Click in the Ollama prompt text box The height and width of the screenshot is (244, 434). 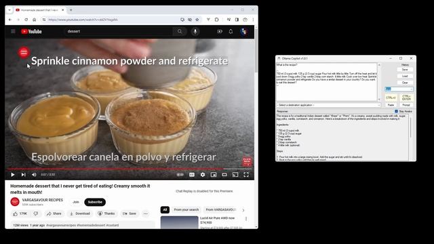click(327, 82)
